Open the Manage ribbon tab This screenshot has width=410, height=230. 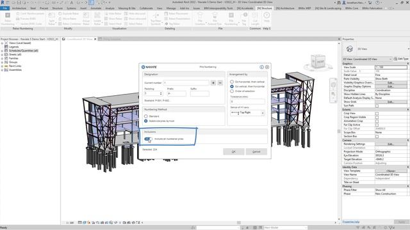point(171,8)
